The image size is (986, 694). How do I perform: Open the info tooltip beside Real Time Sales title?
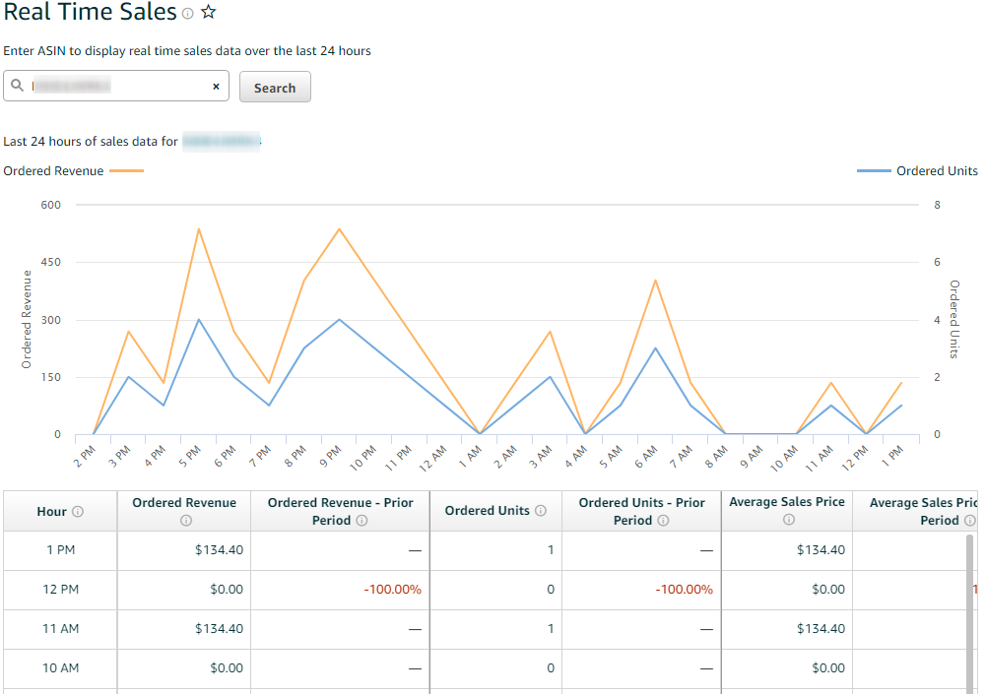187,14
